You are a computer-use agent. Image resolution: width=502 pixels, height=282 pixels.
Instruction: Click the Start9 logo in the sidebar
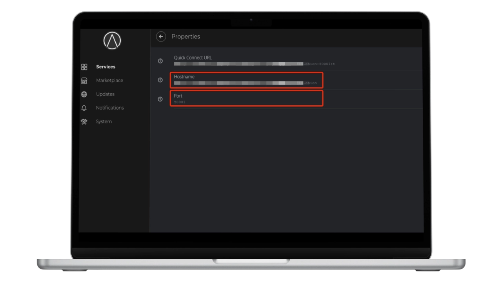tap(112, 41)
